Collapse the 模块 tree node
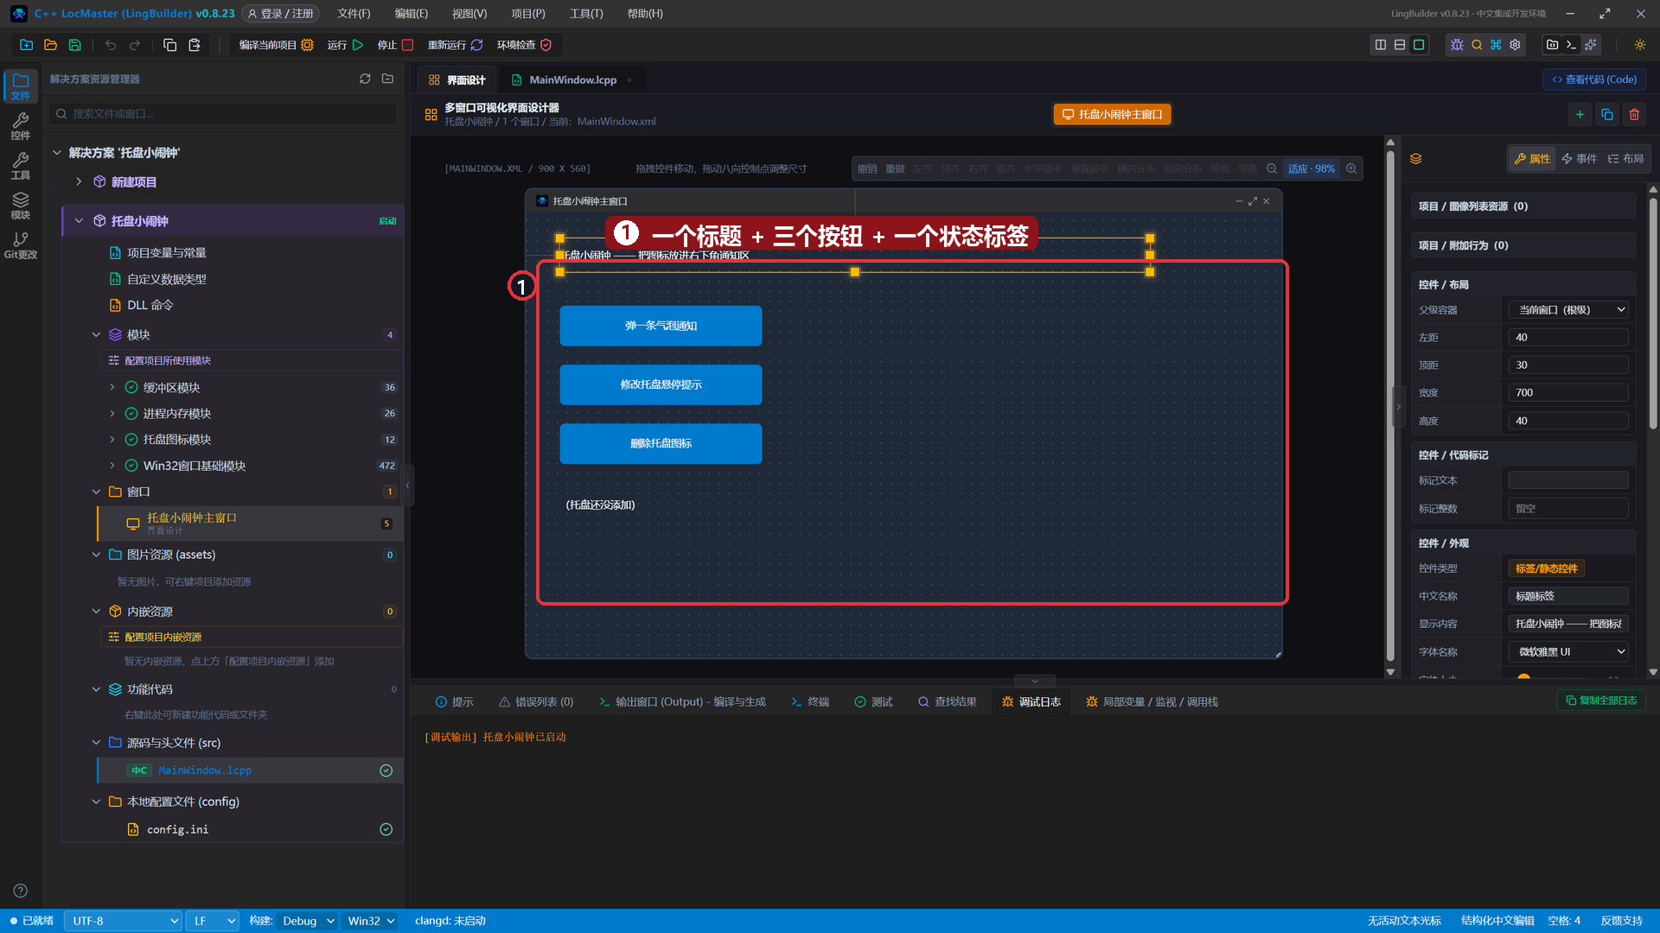This screenshot has width=1660, height=933. pyautogui.click(x=96, y=335)
